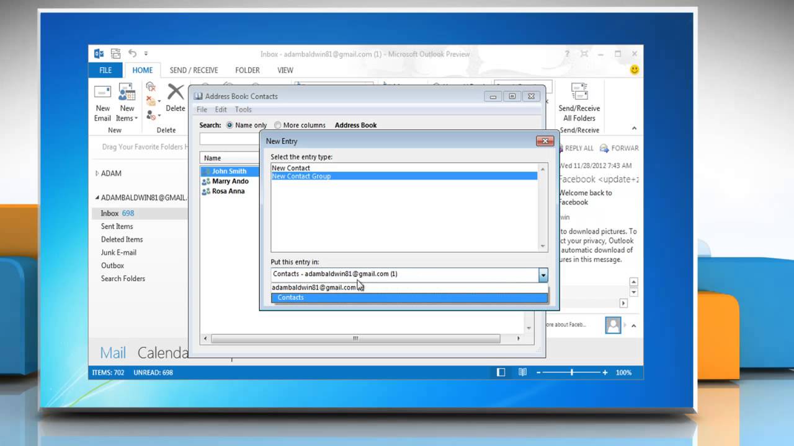Open the Address Book File menu

(x=202, y=110)
